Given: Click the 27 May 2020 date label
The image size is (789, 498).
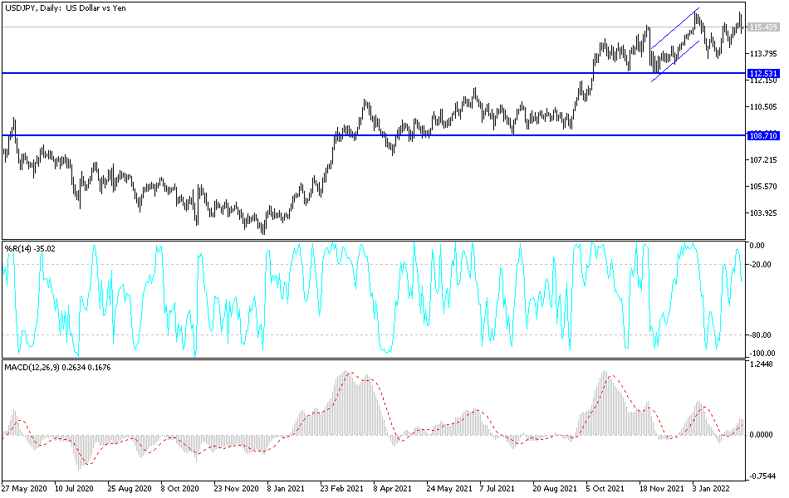Looking at the screenshot, I should point(25,489).
